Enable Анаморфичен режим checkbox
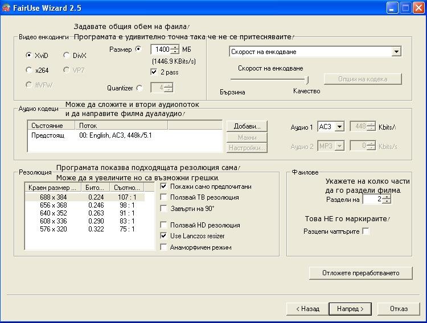 pos(163,247)
